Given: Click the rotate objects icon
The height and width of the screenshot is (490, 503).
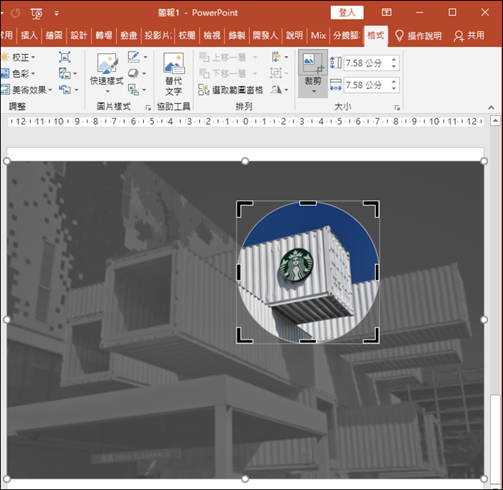Looking at the screenshot, I should (x=276, y=90).
